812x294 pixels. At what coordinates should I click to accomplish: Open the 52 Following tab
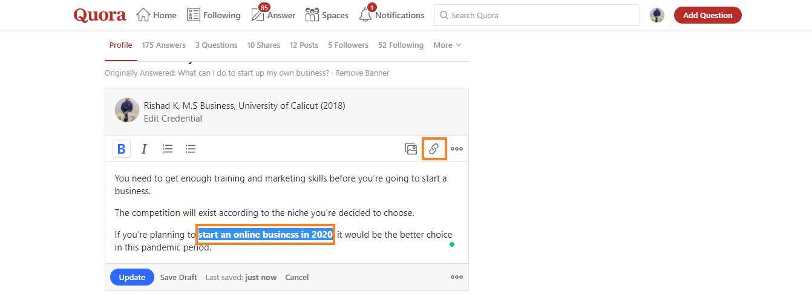click(401, 45)
